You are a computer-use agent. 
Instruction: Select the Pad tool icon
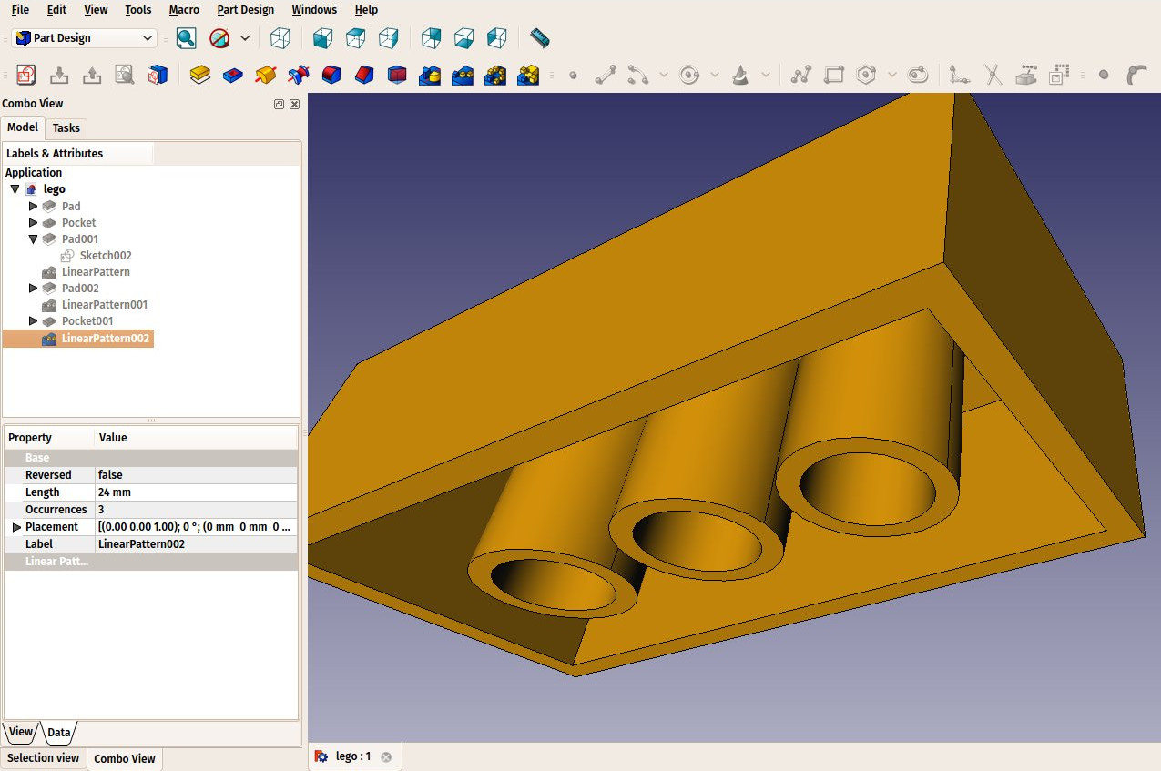point(200,75)
